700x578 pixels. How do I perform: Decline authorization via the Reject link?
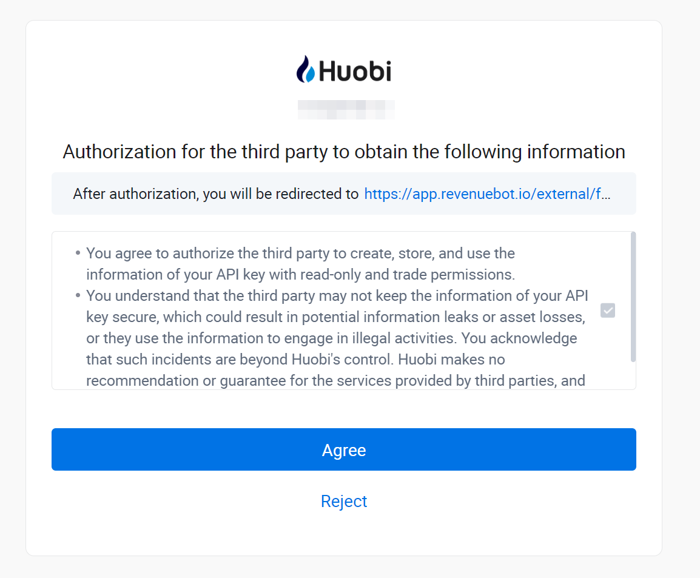(x=344, y=501)
